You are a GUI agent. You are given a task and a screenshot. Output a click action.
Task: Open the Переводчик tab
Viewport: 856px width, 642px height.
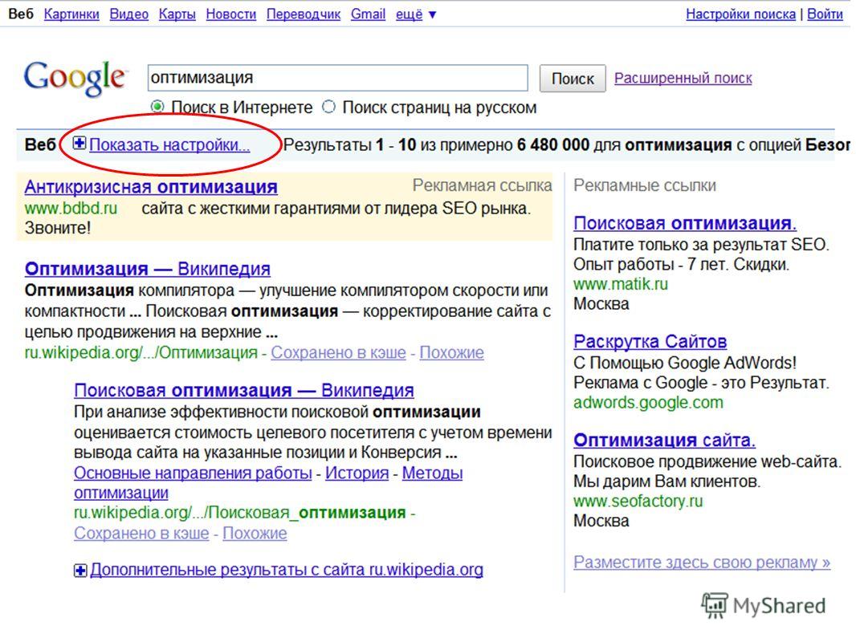tap(304, 14)
